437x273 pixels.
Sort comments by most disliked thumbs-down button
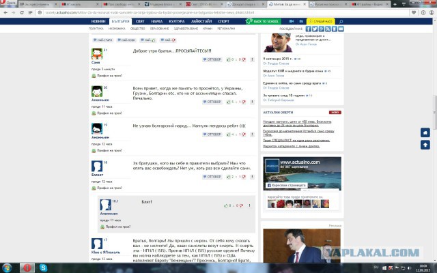[x=168, y=40]
